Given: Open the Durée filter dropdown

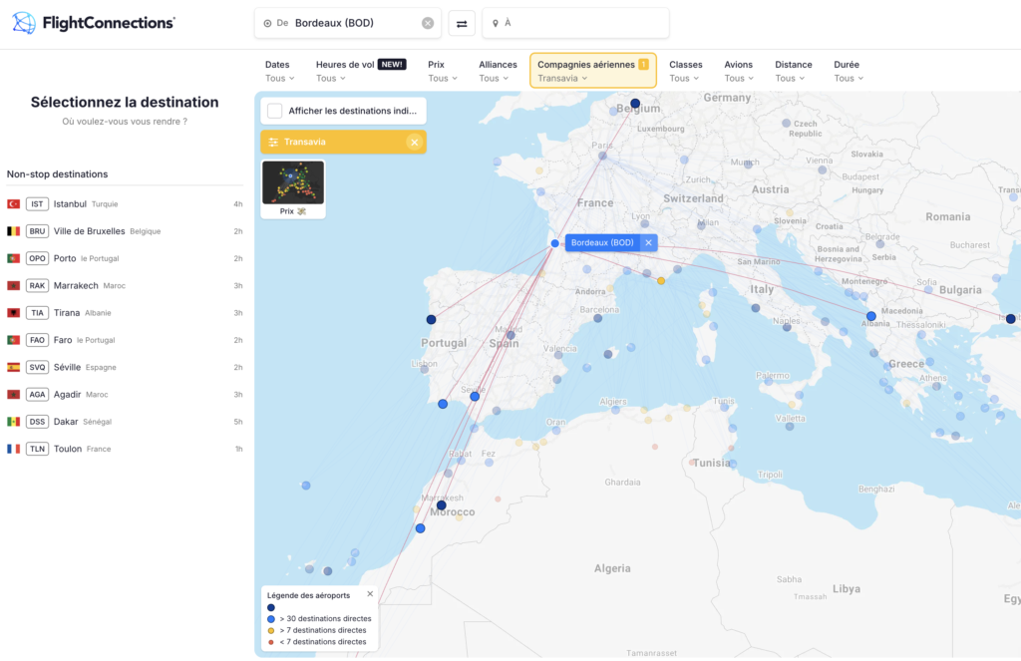Looking at the screenshot, I should [849, 71].
